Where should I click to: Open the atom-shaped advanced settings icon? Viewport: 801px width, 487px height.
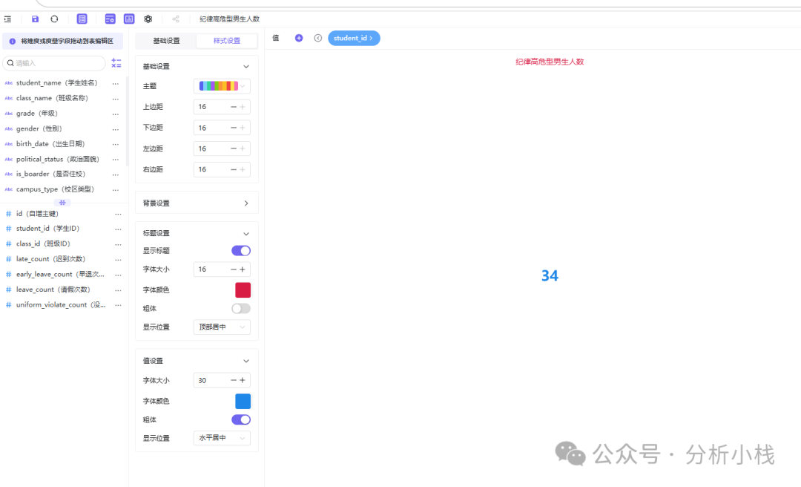point(148,19)
